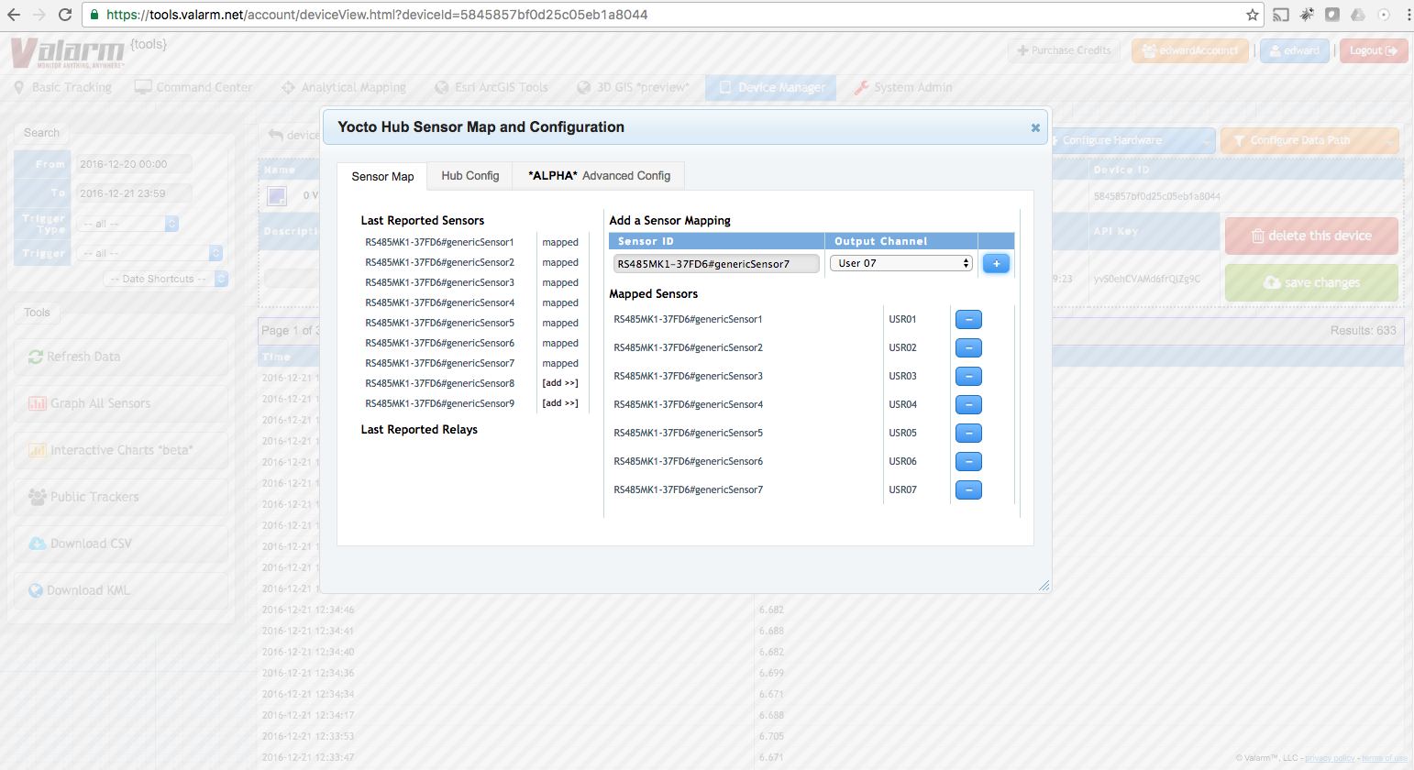This screenshot has height=770, width=1414.
Task: Open the first Trigger Type dropdown
Action: tap(127, 224)
